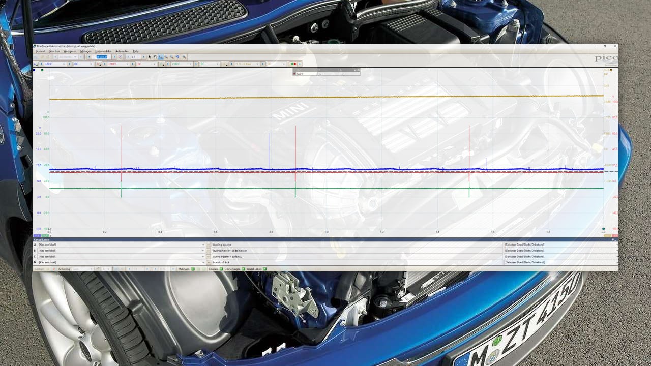Select the hand pan tool
Screen dimensions: 651x366
click(155, 57)
